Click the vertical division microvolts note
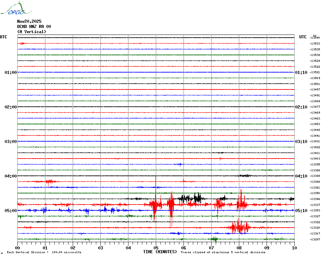Image resolution: width=322 pixels, height=257 pixels. tap(44, 253)
